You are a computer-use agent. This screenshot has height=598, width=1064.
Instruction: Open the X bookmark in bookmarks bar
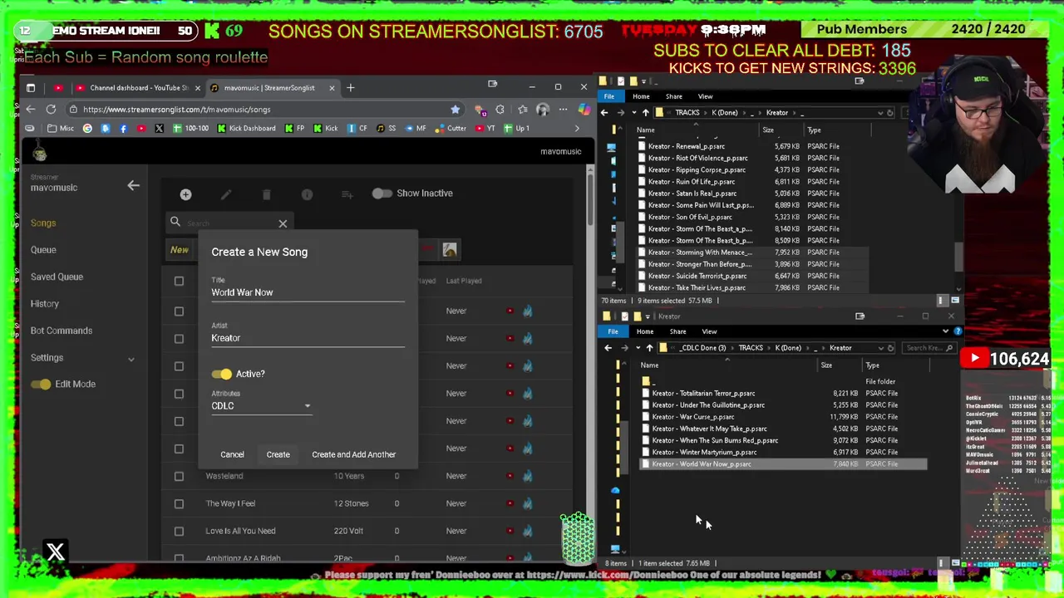(159, 128)
